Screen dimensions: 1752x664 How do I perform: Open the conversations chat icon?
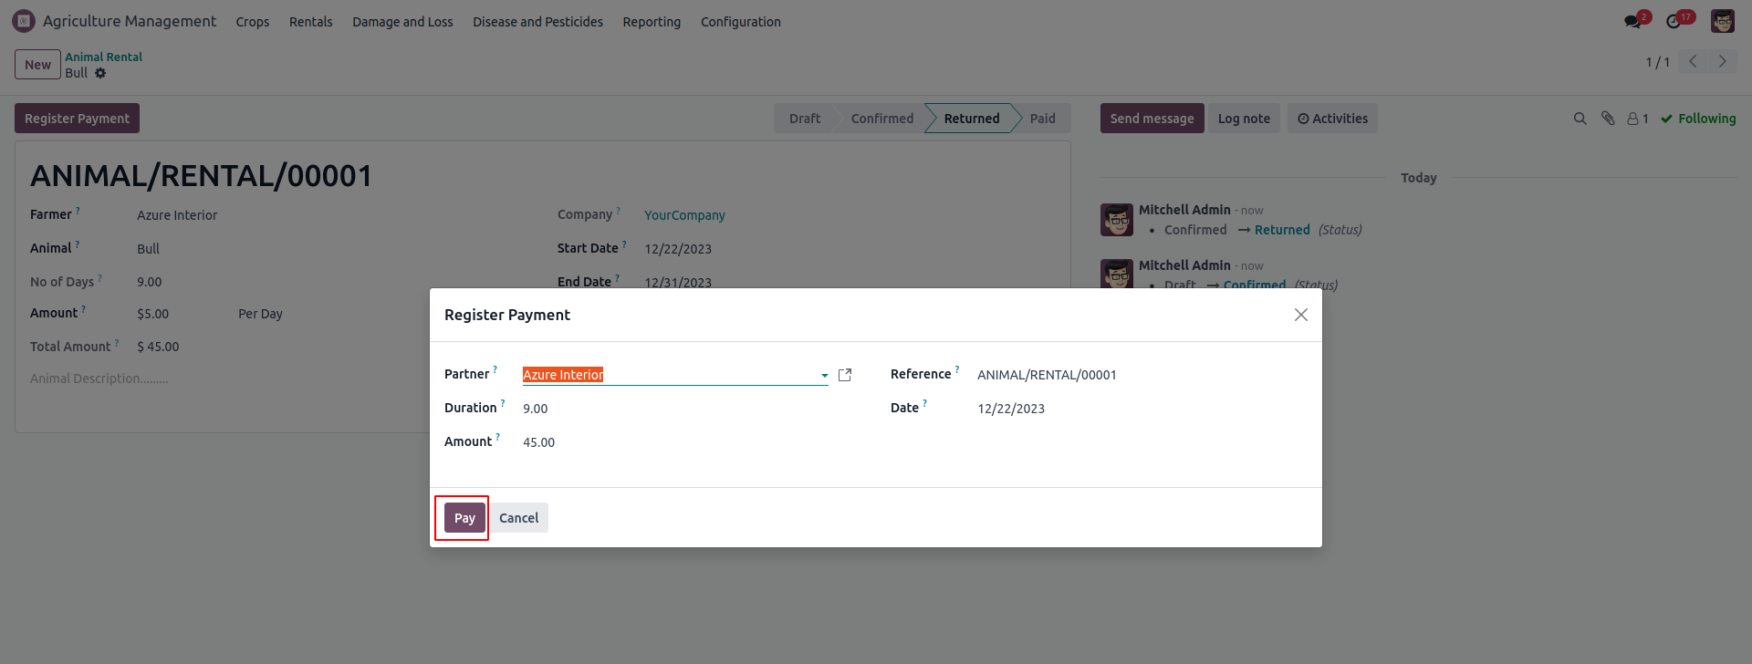(x=1632, y=21)
